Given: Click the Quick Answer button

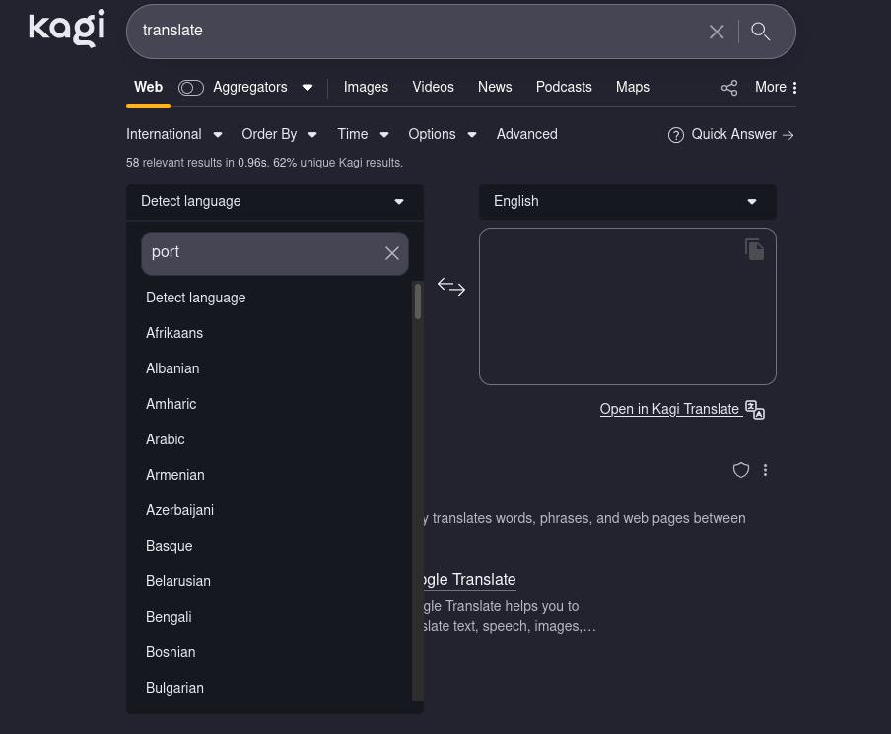Looking at the screenshot, I should tap(731, 134).
